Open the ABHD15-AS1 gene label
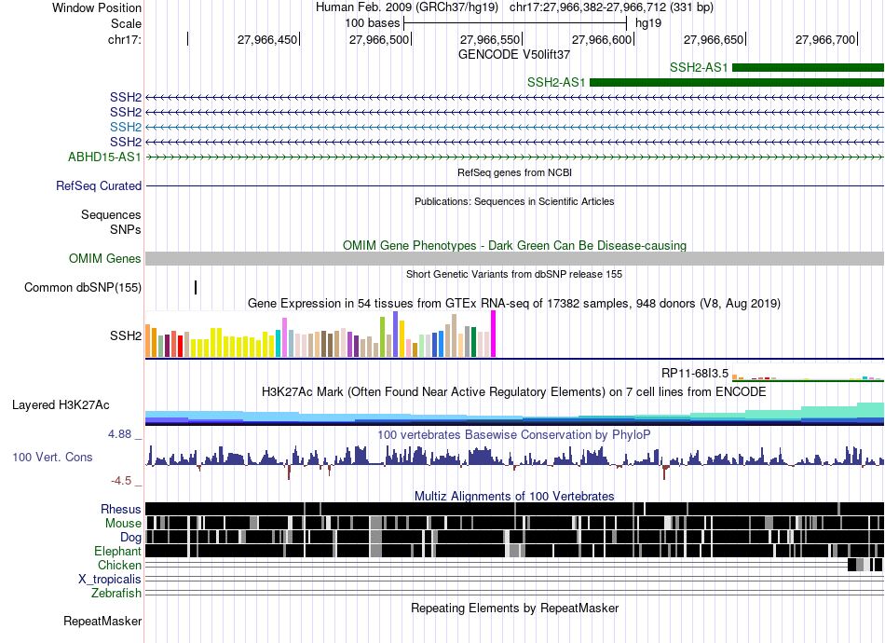The width and height of the screenshot is (885, 643). point(104,157)
